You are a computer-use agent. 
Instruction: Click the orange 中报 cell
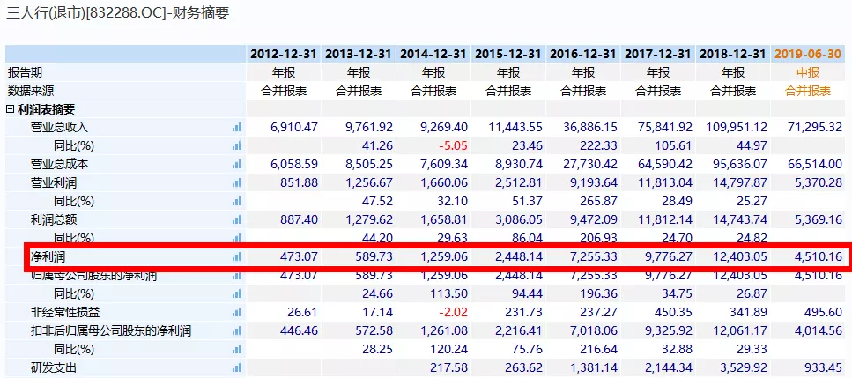808,72
